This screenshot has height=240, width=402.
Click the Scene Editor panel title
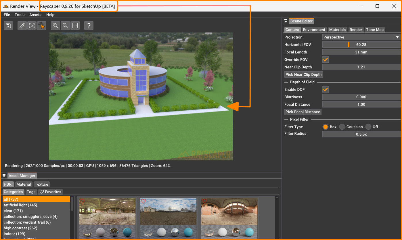pyautogui.click(x=301, y=21)
